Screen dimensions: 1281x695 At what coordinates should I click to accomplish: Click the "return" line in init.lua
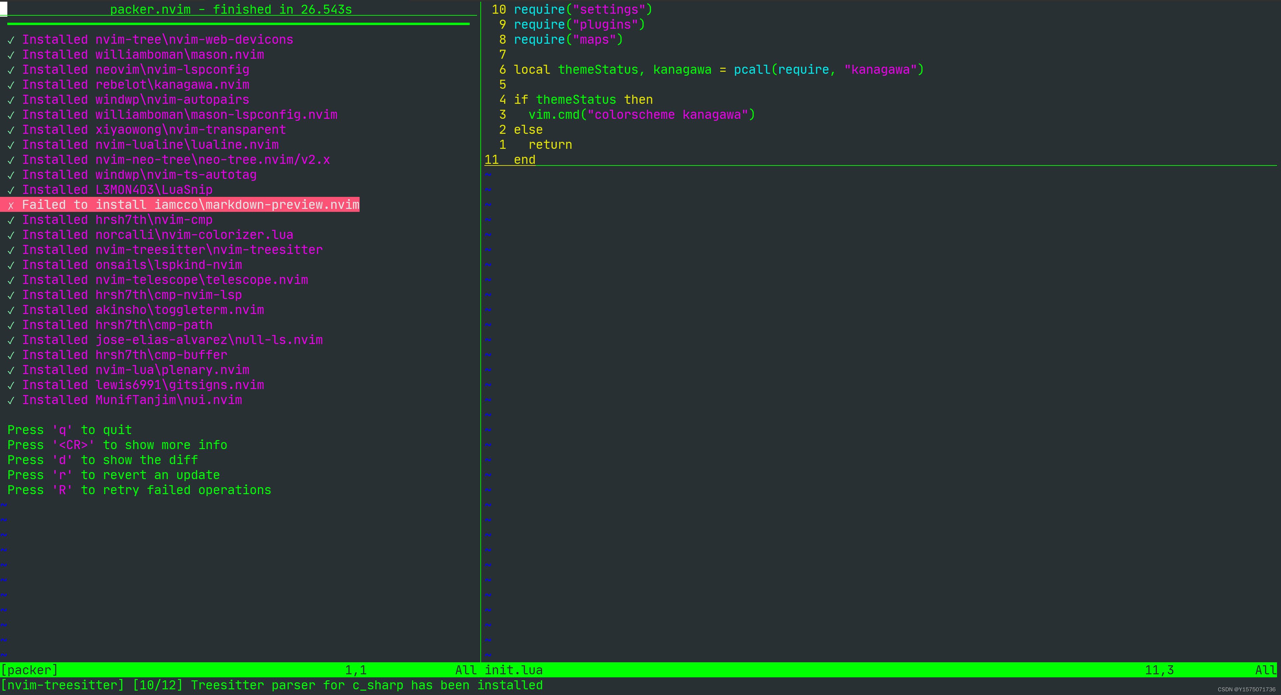(550, 145)
